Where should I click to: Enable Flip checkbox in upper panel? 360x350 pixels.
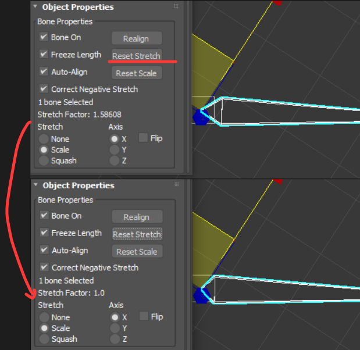pos(143,138)
